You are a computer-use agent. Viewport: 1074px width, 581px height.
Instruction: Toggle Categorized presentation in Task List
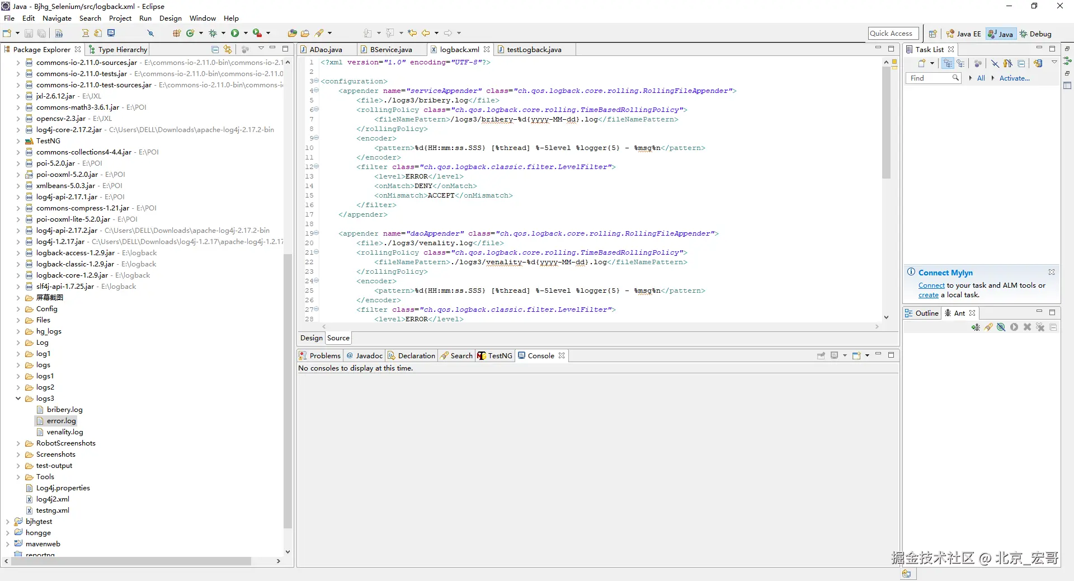pyautogui.click(x=948, y=63)
